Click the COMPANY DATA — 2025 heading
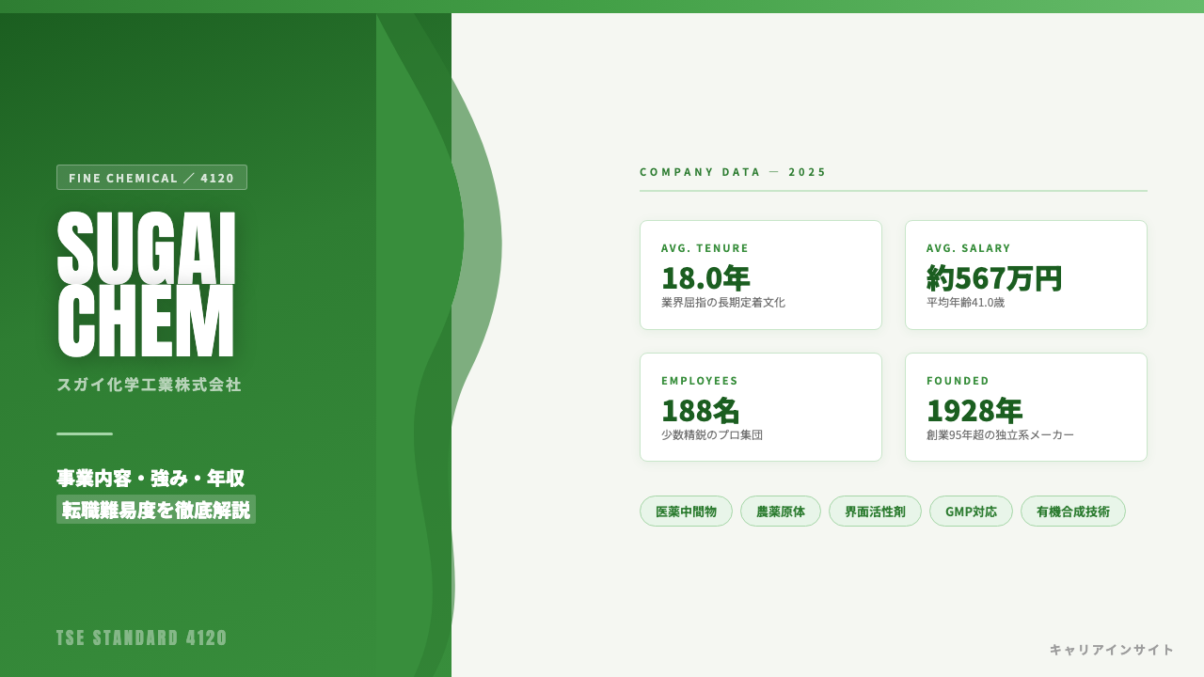Image resolution: width=1204 pixels, height=677 pixels. coord(734,172)
